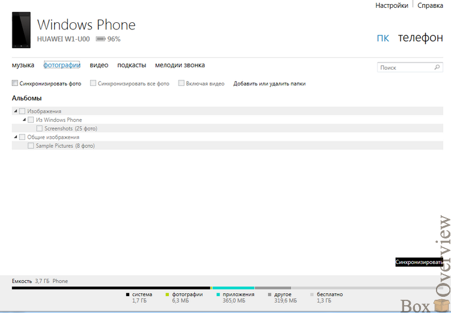Select the 'Screenshots (25 фото)' row text
The height and width of the screenshot is (313, 451).
click(71, 129)
